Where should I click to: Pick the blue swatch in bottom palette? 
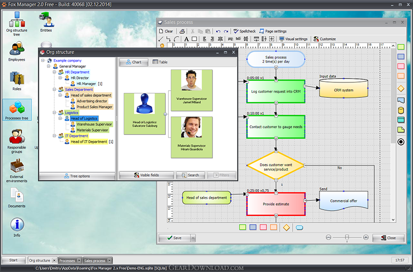(253, 227)
